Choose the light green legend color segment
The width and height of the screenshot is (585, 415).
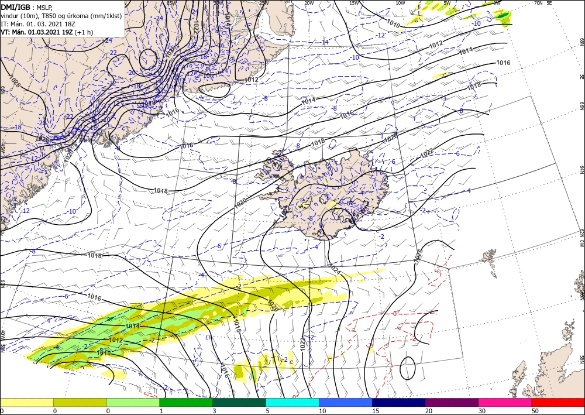click(x=133, y=402)
